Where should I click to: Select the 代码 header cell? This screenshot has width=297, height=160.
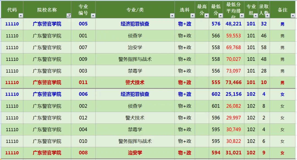12,10
